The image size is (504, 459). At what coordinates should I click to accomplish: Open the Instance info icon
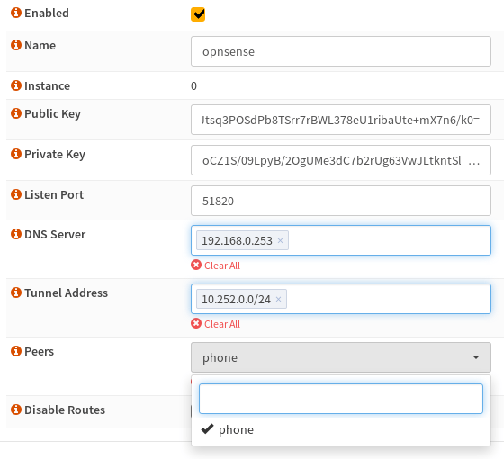tap(16, 85)
